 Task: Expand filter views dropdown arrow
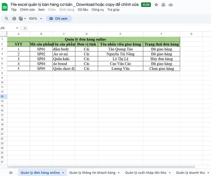(25, 19)
